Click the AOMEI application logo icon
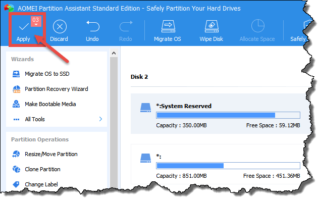 point(9,8)
